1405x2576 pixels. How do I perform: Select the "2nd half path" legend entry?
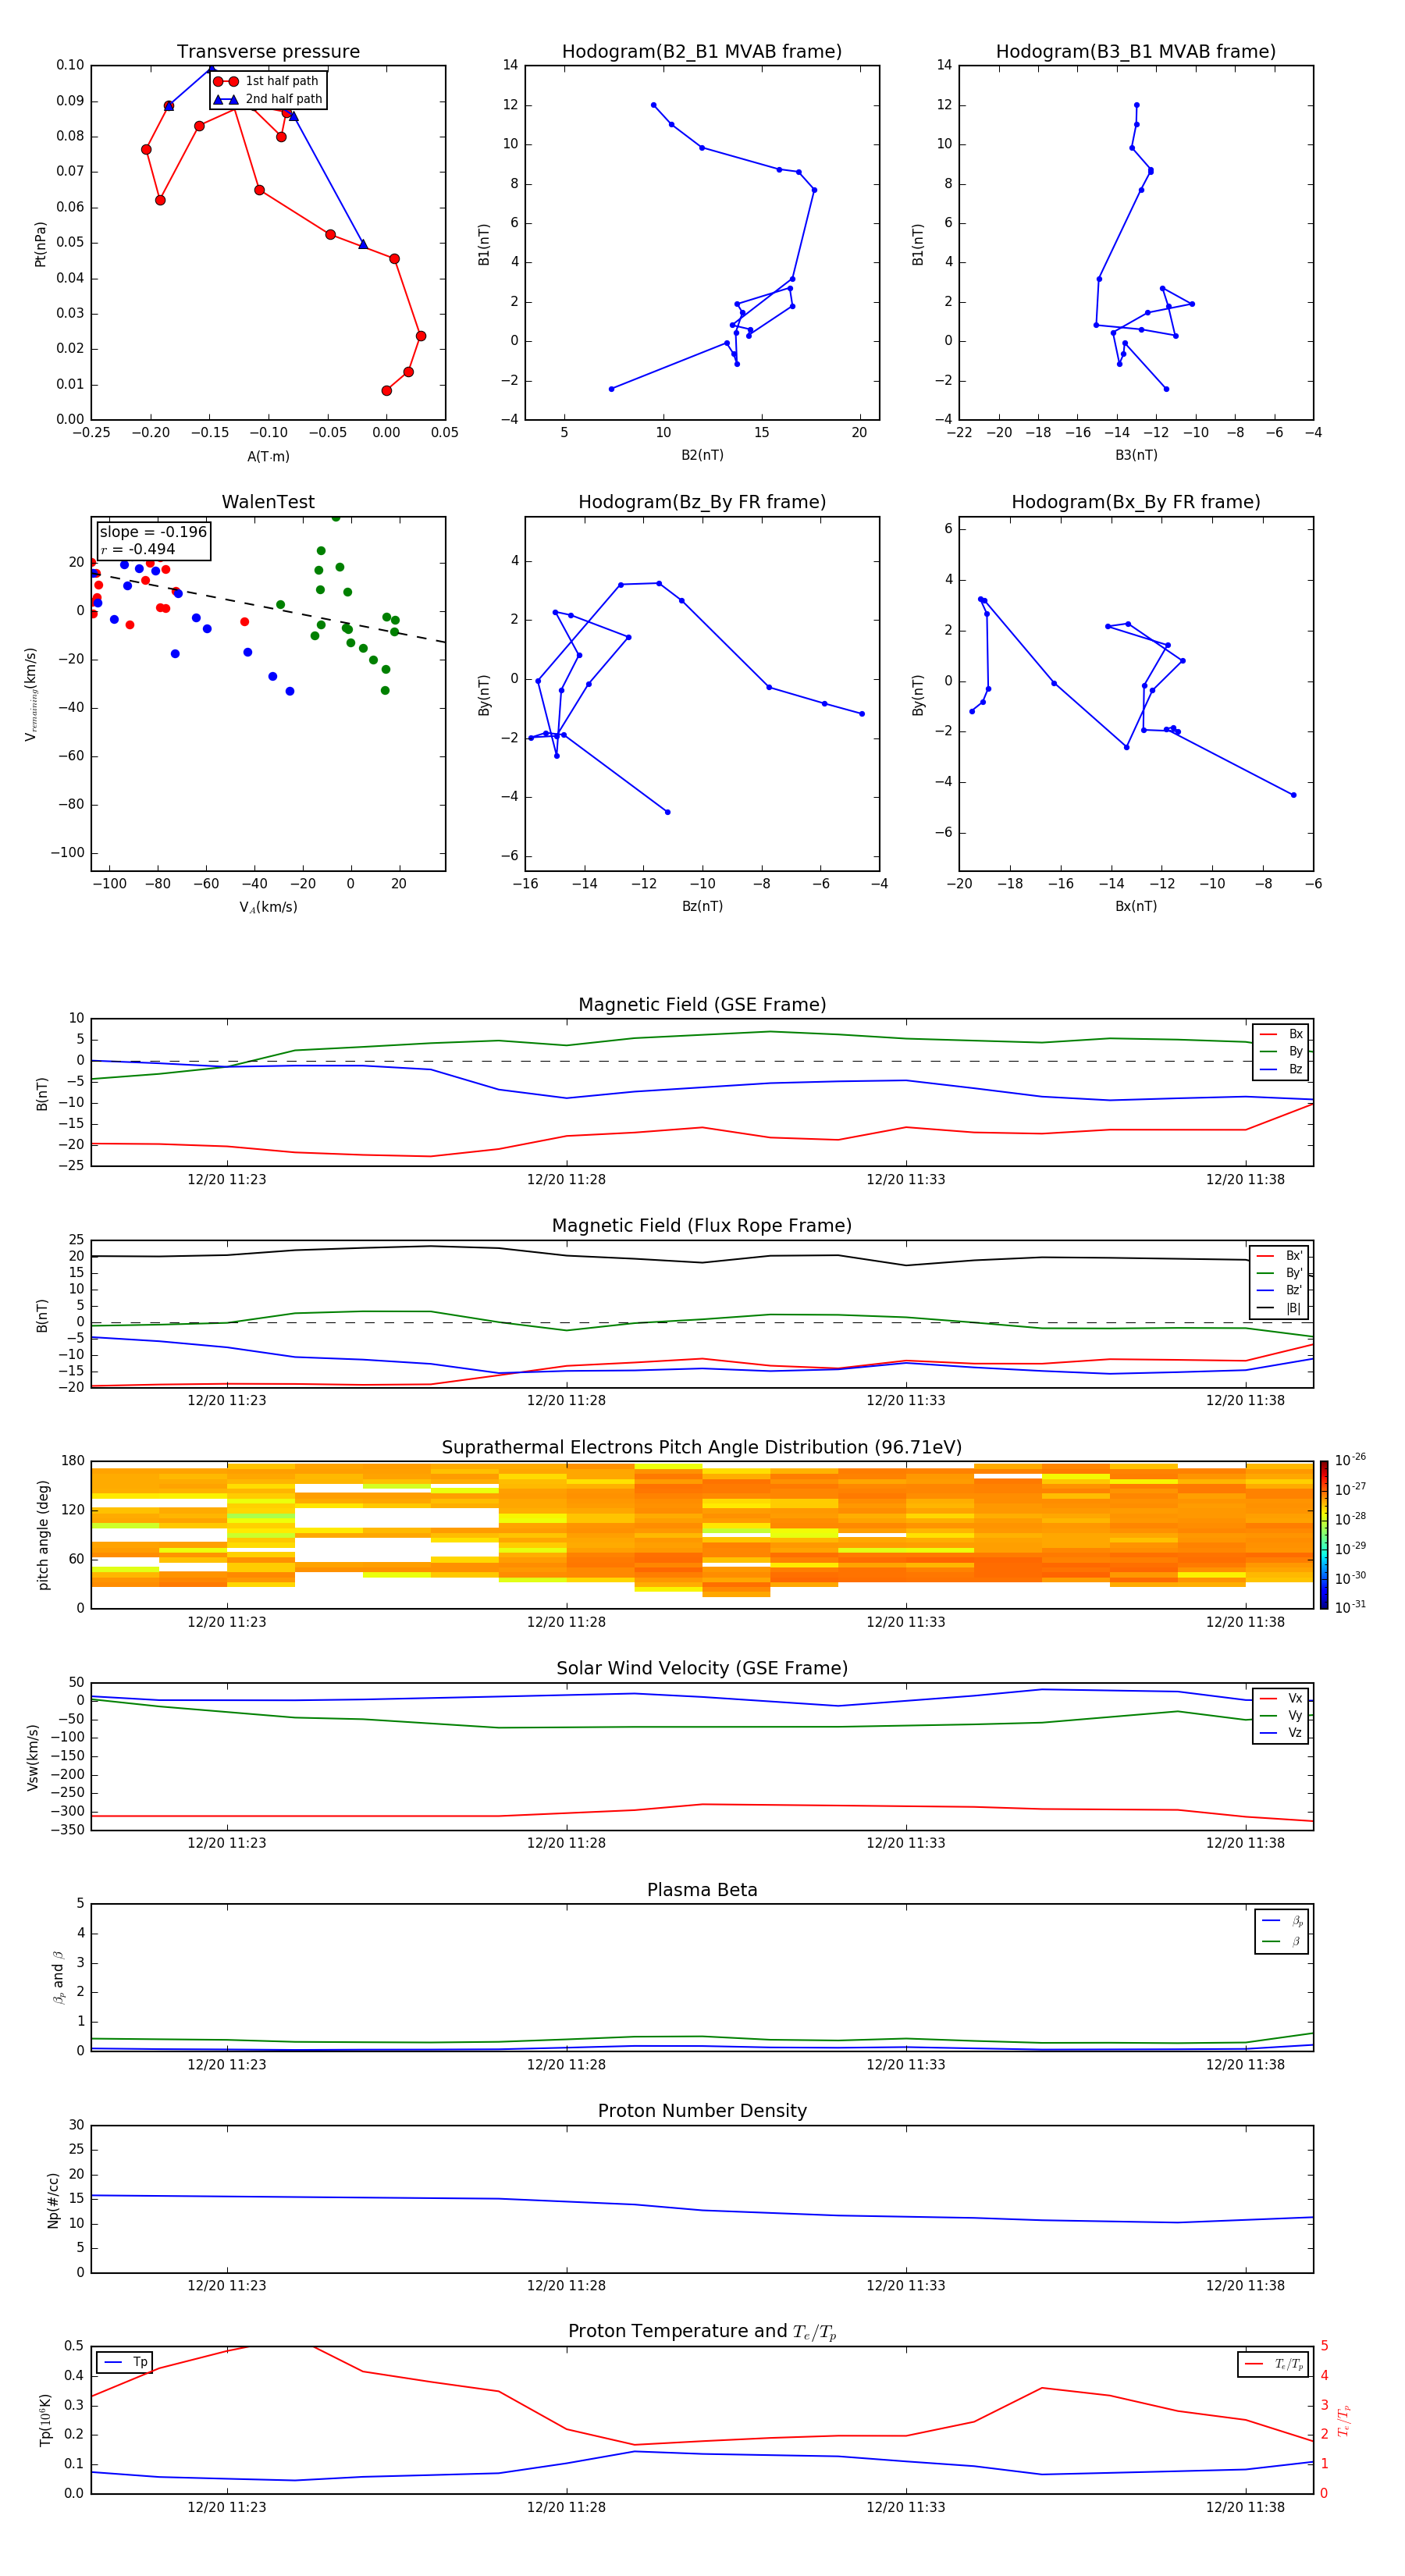point(268,99)
